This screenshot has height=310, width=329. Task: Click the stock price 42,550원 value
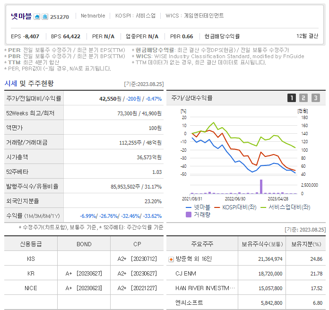[110, 99]
